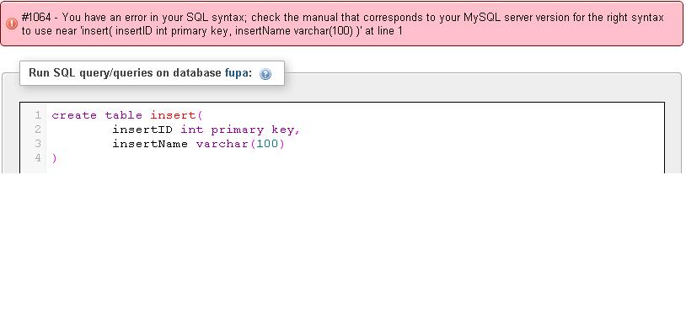Click the 'insertID' column name
686x323 pixels.
(x=142, y=130)
